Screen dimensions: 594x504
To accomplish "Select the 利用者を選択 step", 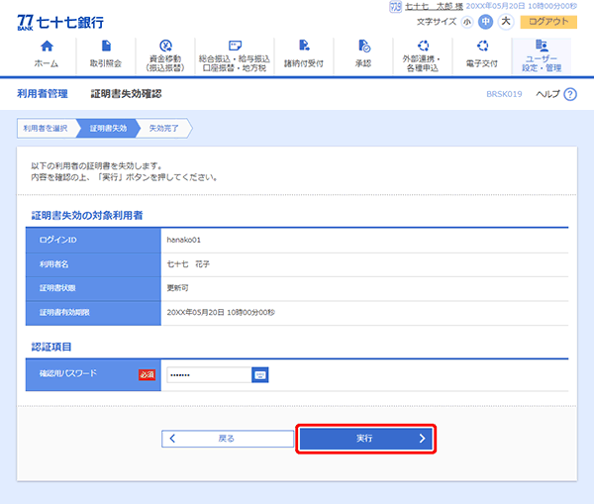I will [x=46, y=129].
